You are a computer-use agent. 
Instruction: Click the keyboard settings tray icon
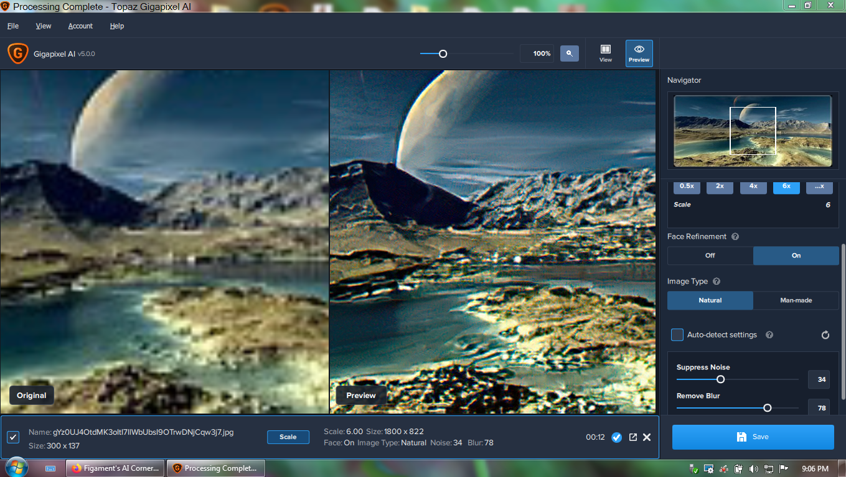(x=709, y=468)
